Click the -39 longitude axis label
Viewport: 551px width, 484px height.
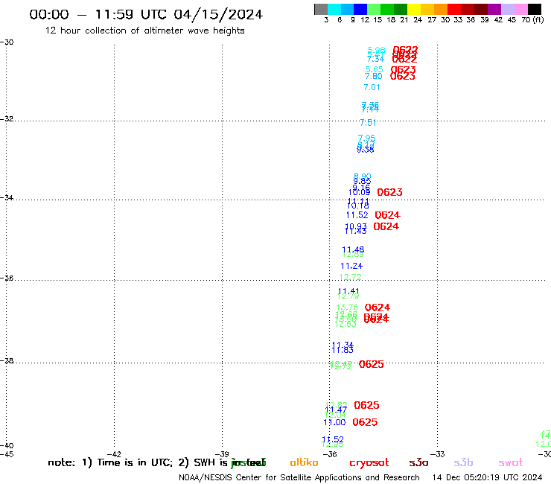tap(222, 454)
